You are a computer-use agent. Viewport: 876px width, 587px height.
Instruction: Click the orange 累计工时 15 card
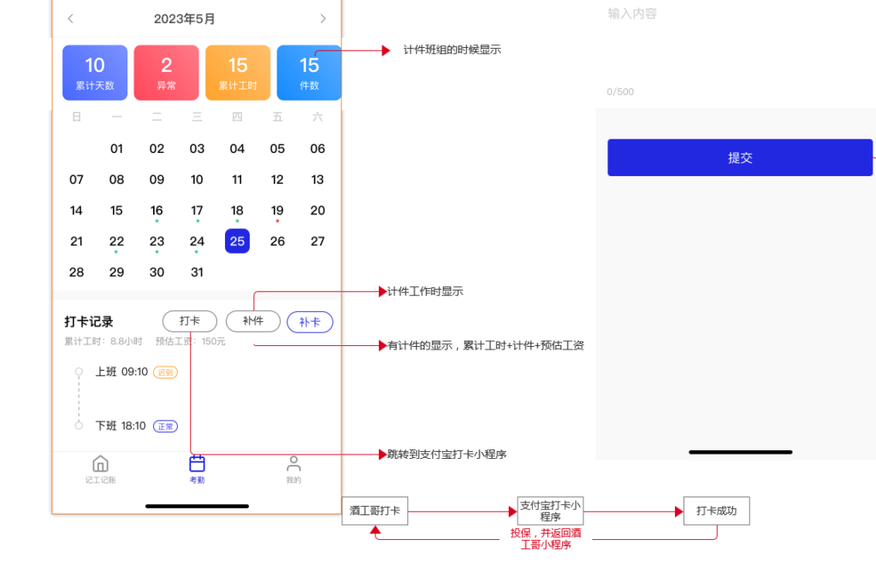tap(238, 73)
